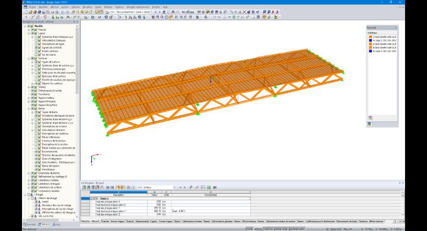The height and width of the screenshot is (231, 427).
Task: Click the icon at bottom of Panneau legend
Action: tap(370, 118)
